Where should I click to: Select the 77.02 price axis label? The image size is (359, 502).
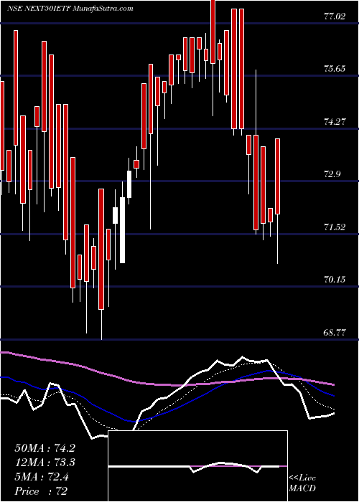[335, 16]
